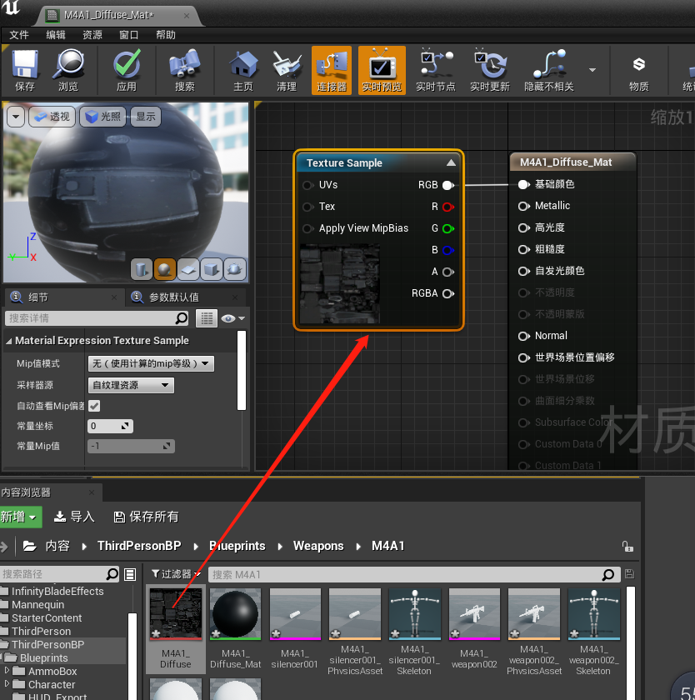
Task: Toggle the 连接器 (Connectors) toolbar button
Action: 332,70
